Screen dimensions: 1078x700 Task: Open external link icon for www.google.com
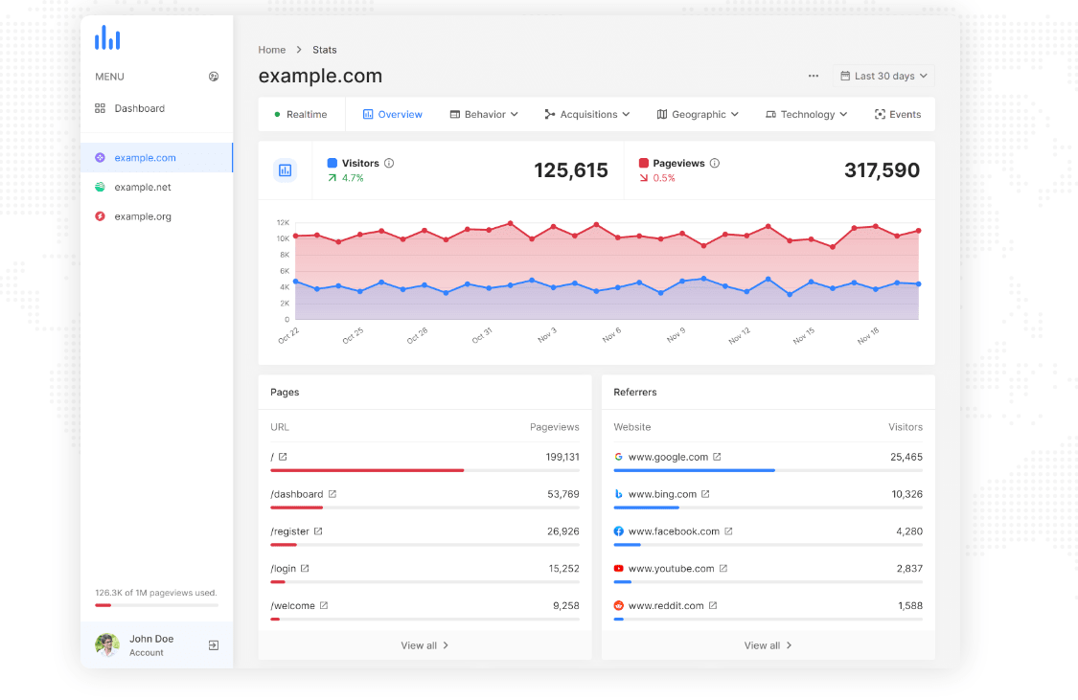pyautogui.click(x=717, y=457)
